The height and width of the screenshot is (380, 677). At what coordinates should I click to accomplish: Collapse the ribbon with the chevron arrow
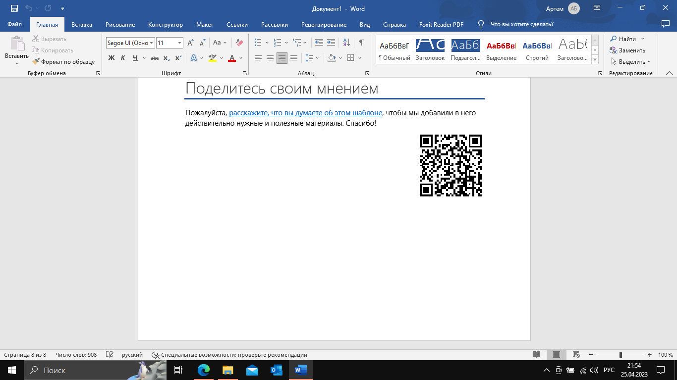[669, 73]
